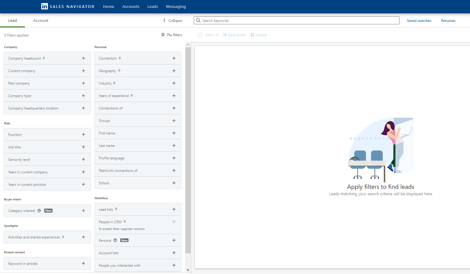
Task: Click the plus icon for Seniority level
Action: pyautogui.click(x=83, y=159)
